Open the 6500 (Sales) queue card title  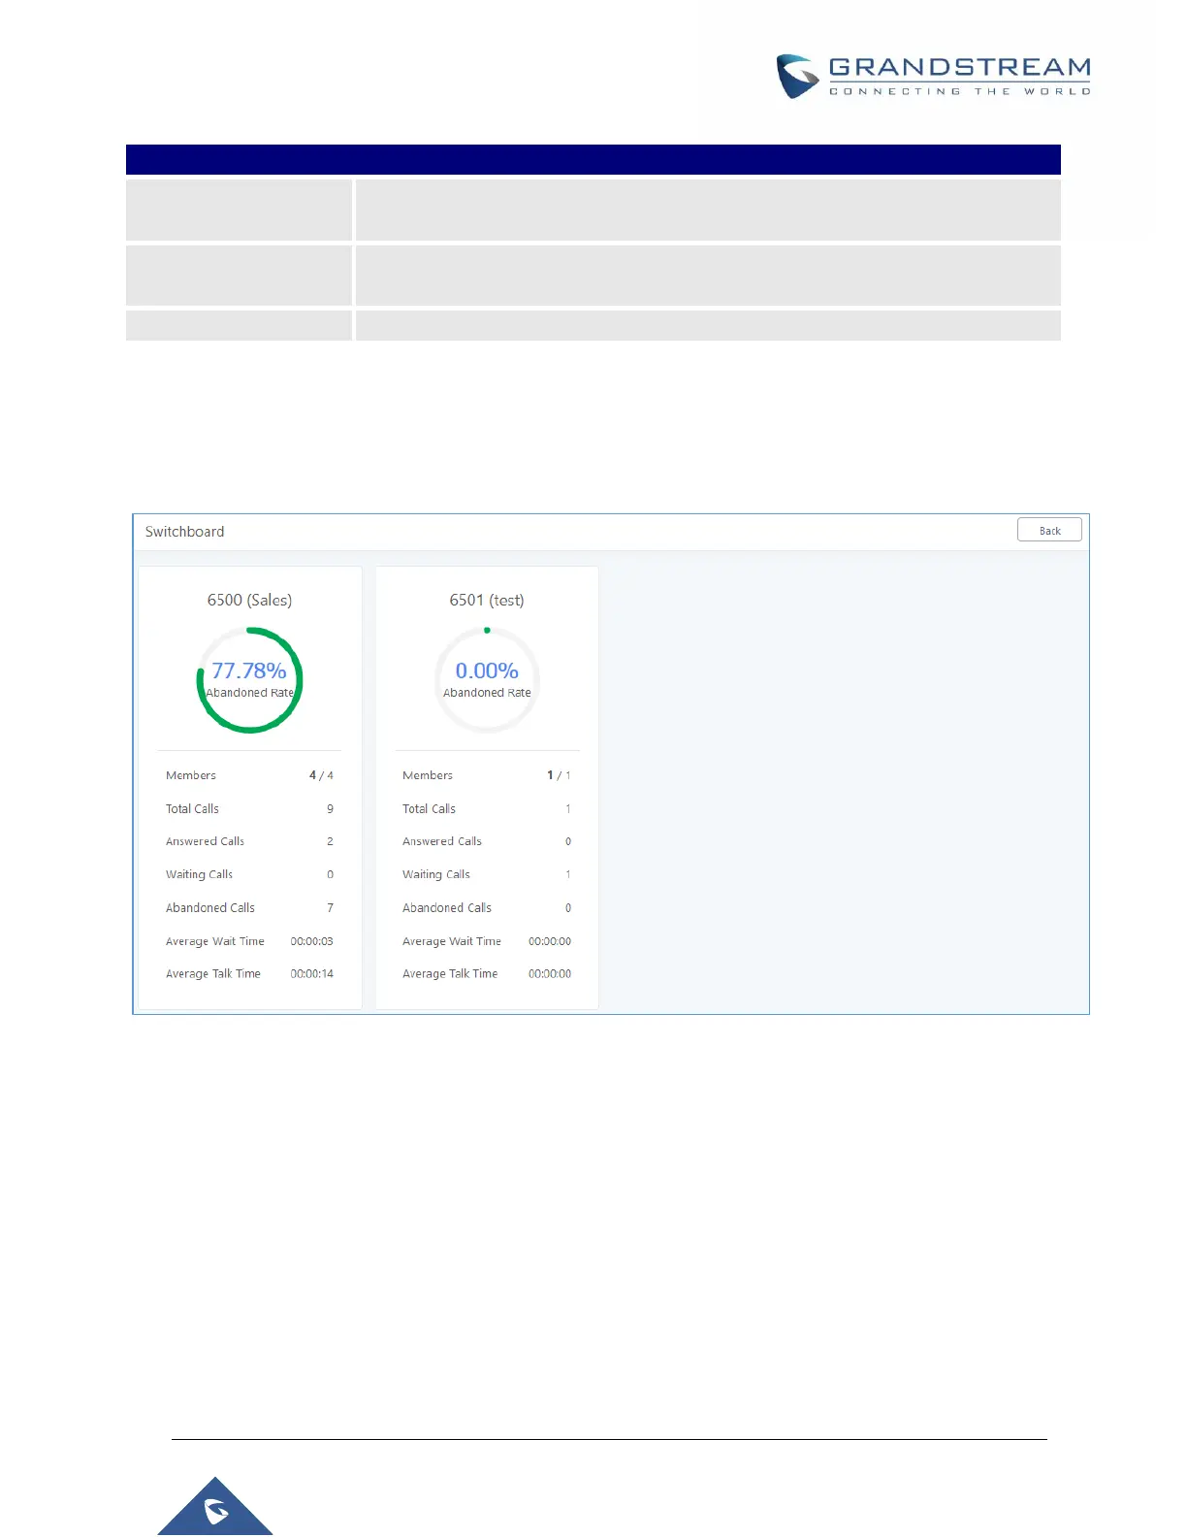click(249, 600)
